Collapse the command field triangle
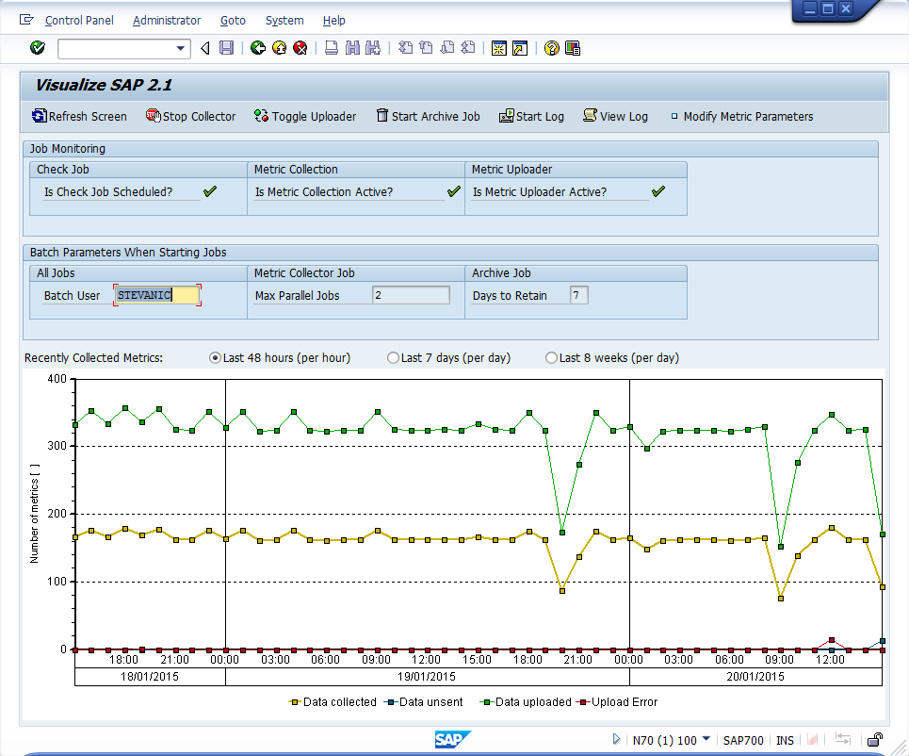The width and height of the screenshot is (909, 756). [x=204, y=48]
